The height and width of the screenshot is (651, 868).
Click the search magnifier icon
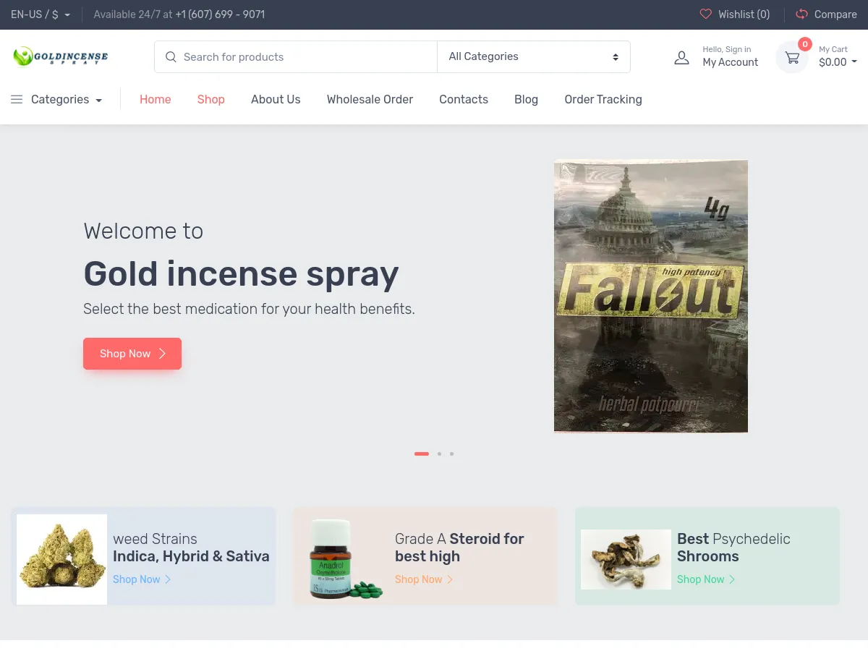[x=171, y=56]
